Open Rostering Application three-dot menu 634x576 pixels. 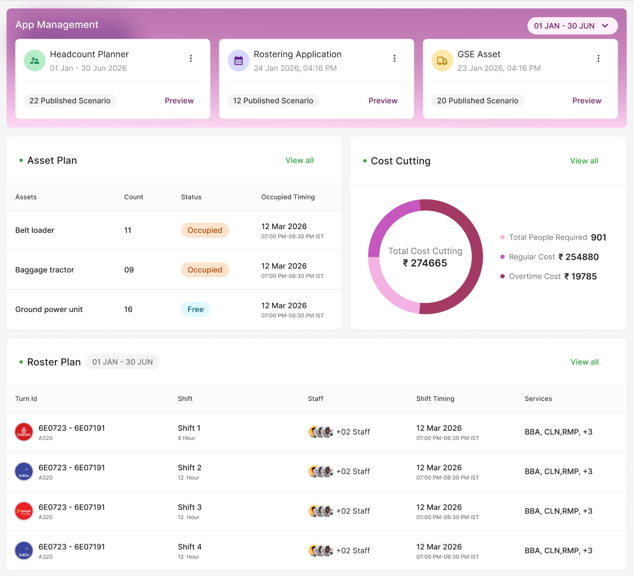[x=394, y=58]
